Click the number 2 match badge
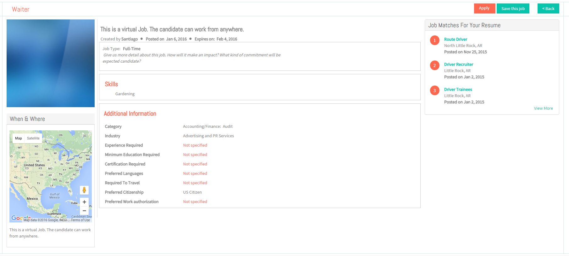The height and width of the screenshot is (256, 569). (x=435, y=65)
